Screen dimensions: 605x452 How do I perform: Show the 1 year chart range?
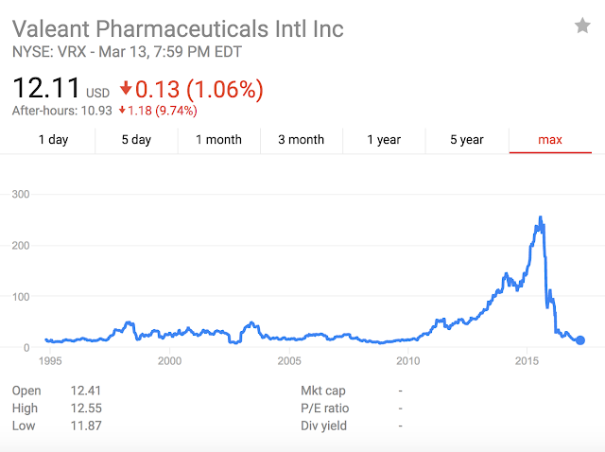tap(384, 140)
